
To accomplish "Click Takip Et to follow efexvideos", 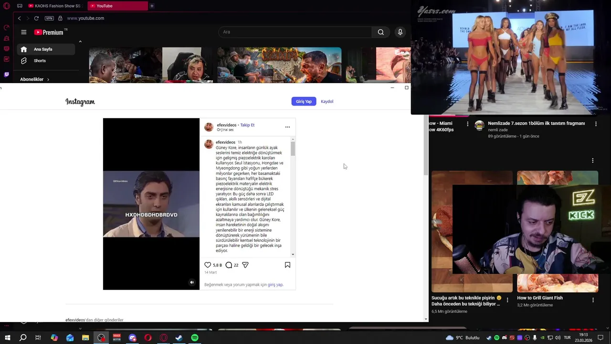I will point(247,125).
